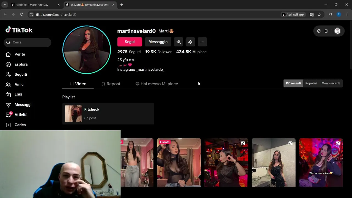Image resolution: width=352 pixels, height=198 pixels.
Task: Click the translate page icon
Action: click(312, 15)
